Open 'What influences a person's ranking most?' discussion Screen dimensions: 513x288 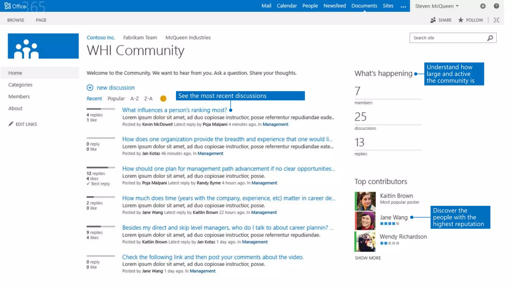pyautogui.click(x=175, y=110)
